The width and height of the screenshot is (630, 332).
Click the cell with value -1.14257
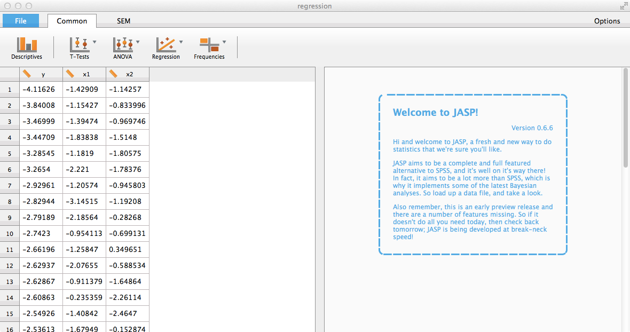click(x=128, y=90)
